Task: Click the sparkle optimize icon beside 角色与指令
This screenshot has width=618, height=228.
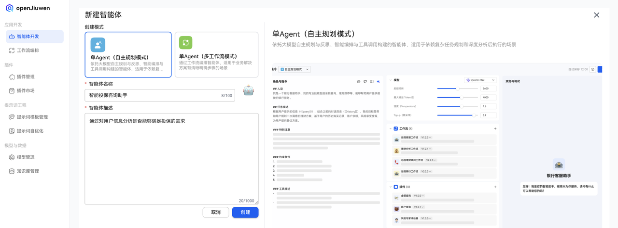Action: 378,81
